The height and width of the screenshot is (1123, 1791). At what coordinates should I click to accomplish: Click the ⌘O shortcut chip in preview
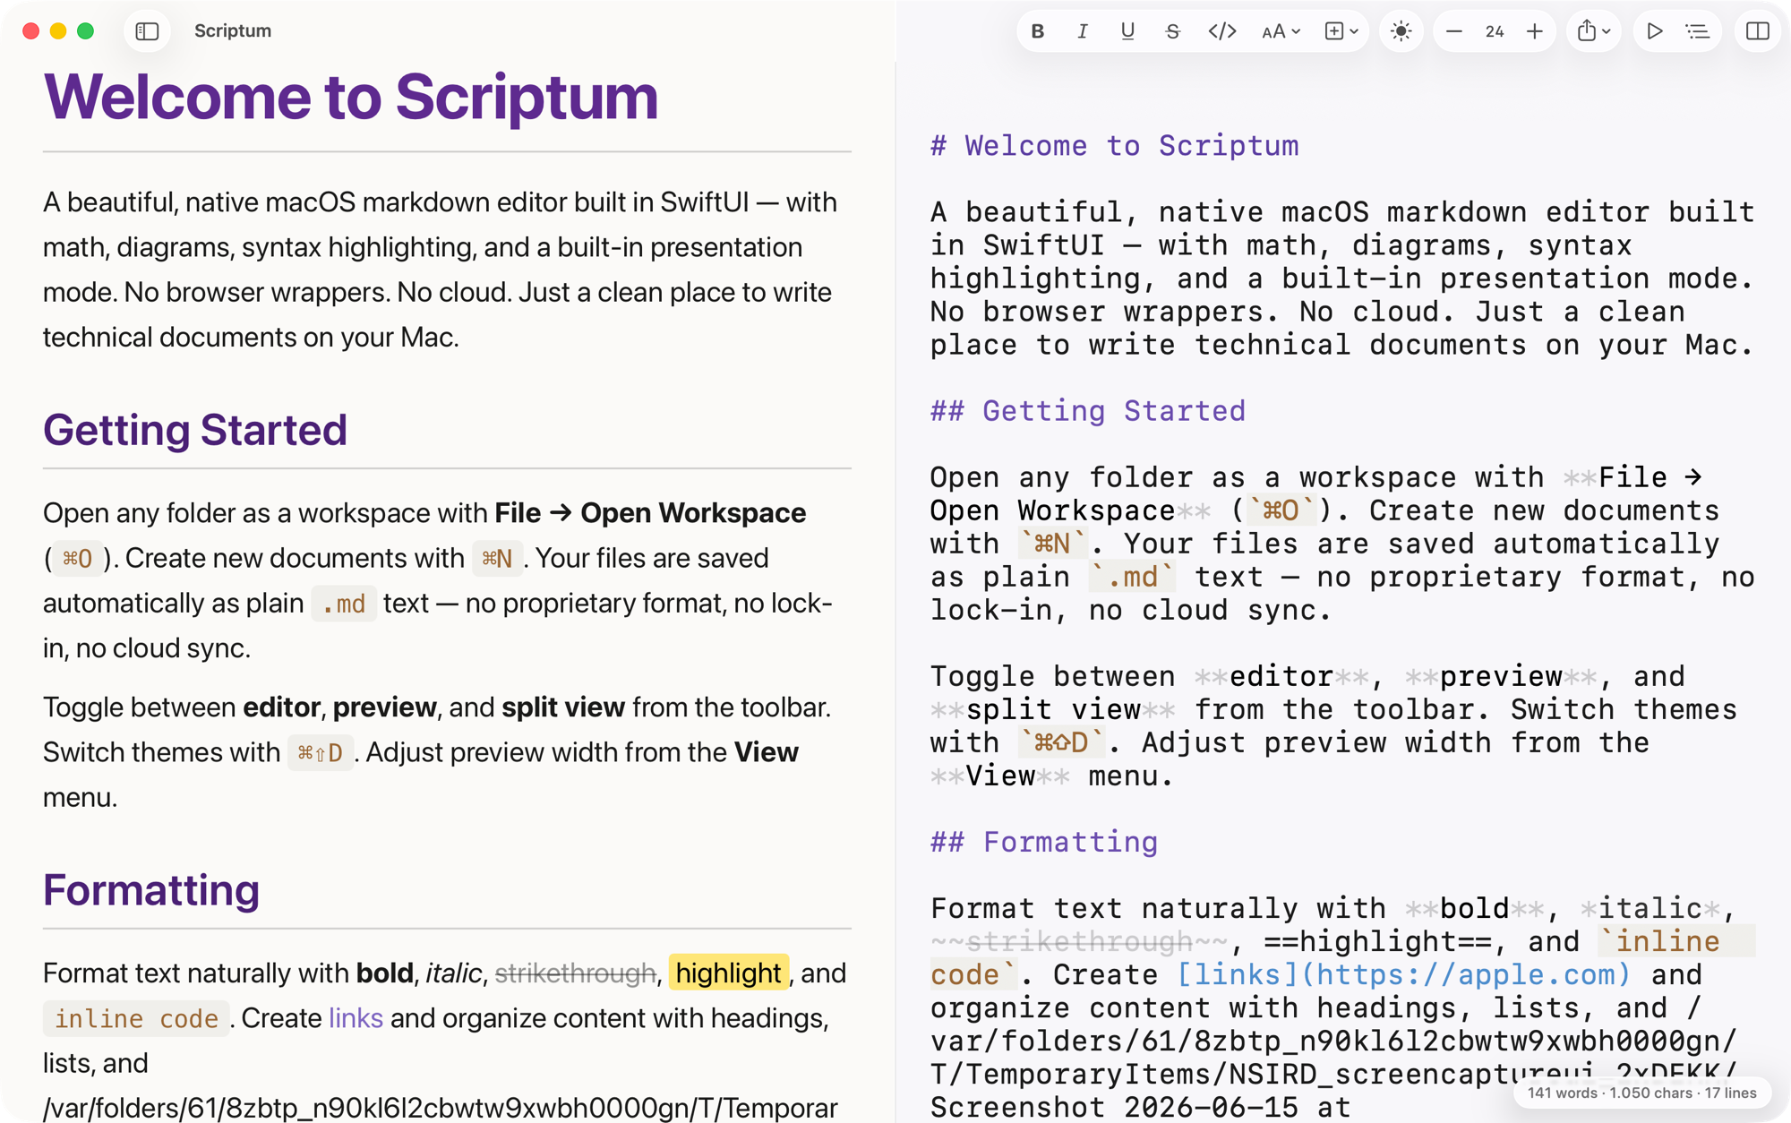pos(77,559)
